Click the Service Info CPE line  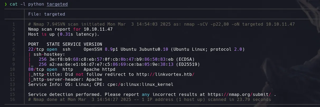[101, 84]
